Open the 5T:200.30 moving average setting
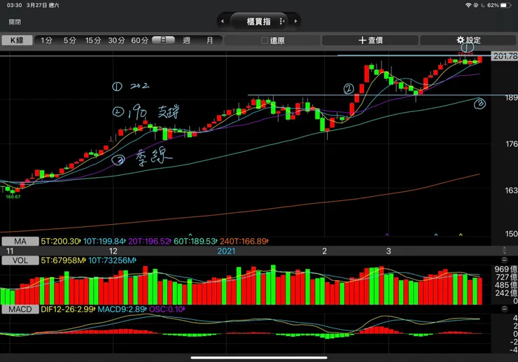Screen dimensions: 518x362 [60, 242]
